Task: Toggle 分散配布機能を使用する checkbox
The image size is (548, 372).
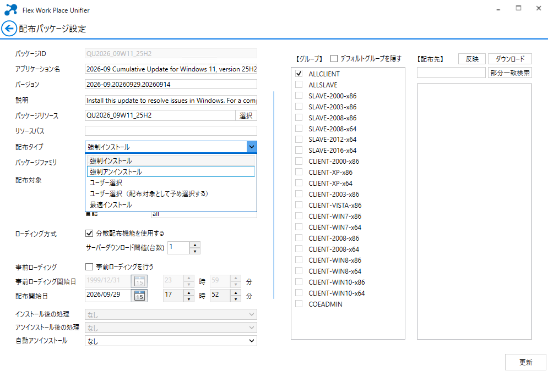Action: 89,233
